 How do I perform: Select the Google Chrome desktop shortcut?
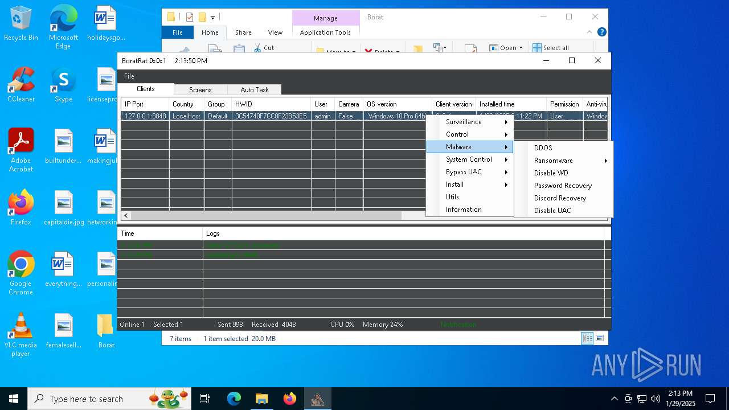[x=21, y=273]
